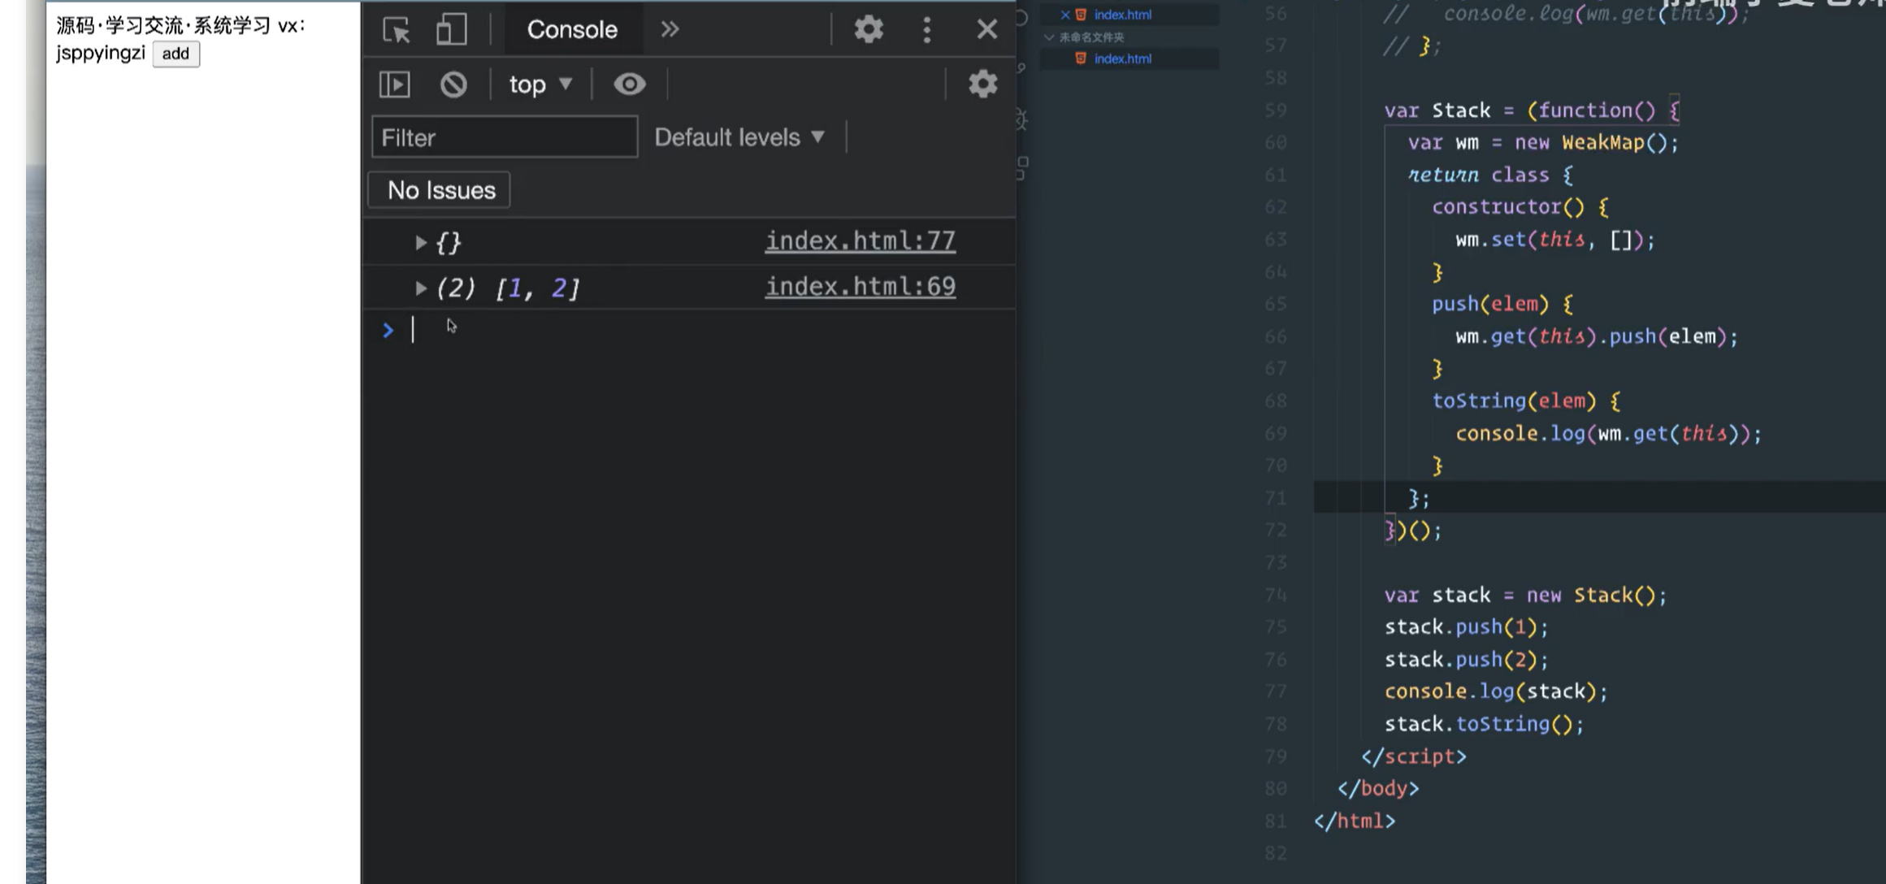Viewport: 1886px width, 884px height.
Task: Click the inspect element picker icon
Action: (397, 30)
